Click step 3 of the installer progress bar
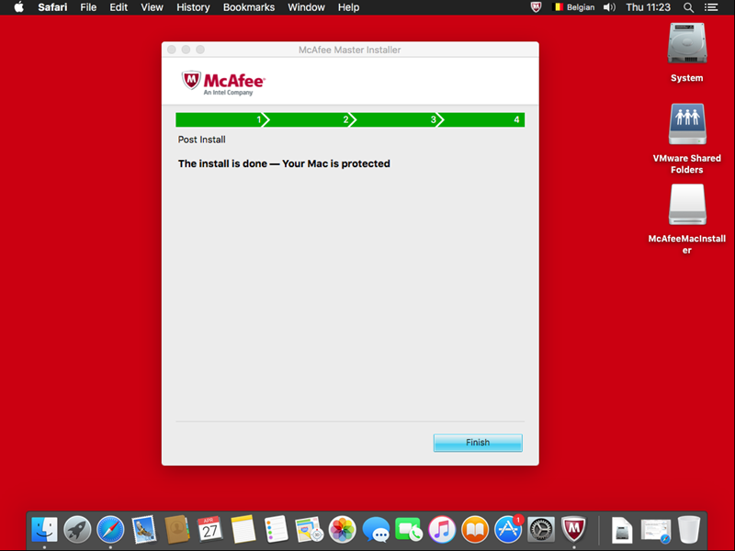Image resolution: width=735 pixels, height=551 pixels. coord(395,119)
